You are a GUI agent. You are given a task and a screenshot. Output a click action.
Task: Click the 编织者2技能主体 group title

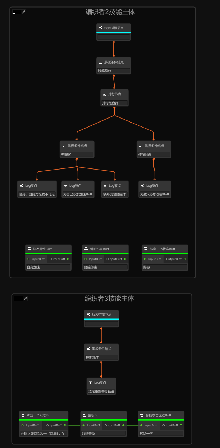pos(110,12)
